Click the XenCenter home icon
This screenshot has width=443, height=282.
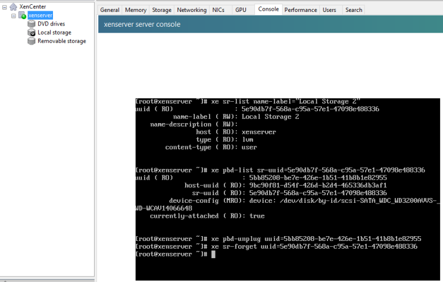pos(14,7)
